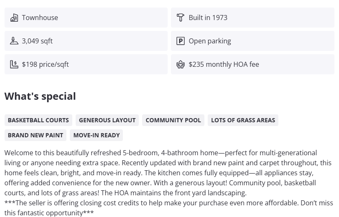
Task: Click the $235 monthly HOA fee text
Action: [x=224, y=64]
